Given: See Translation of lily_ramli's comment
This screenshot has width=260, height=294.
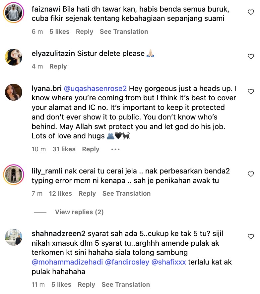Looking at the screenshot, I should (x=126, y=194).
